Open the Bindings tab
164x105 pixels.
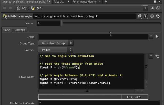pos(19,30)
